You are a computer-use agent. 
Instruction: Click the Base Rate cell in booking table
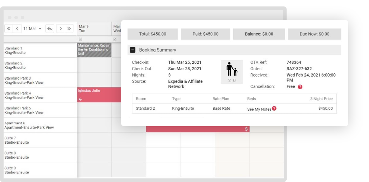click(221, 108)
